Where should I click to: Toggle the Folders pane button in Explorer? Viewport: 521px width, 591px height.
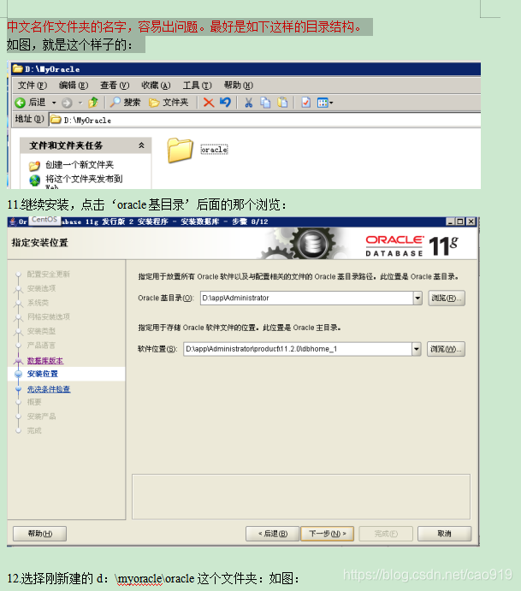coord(169,103)
